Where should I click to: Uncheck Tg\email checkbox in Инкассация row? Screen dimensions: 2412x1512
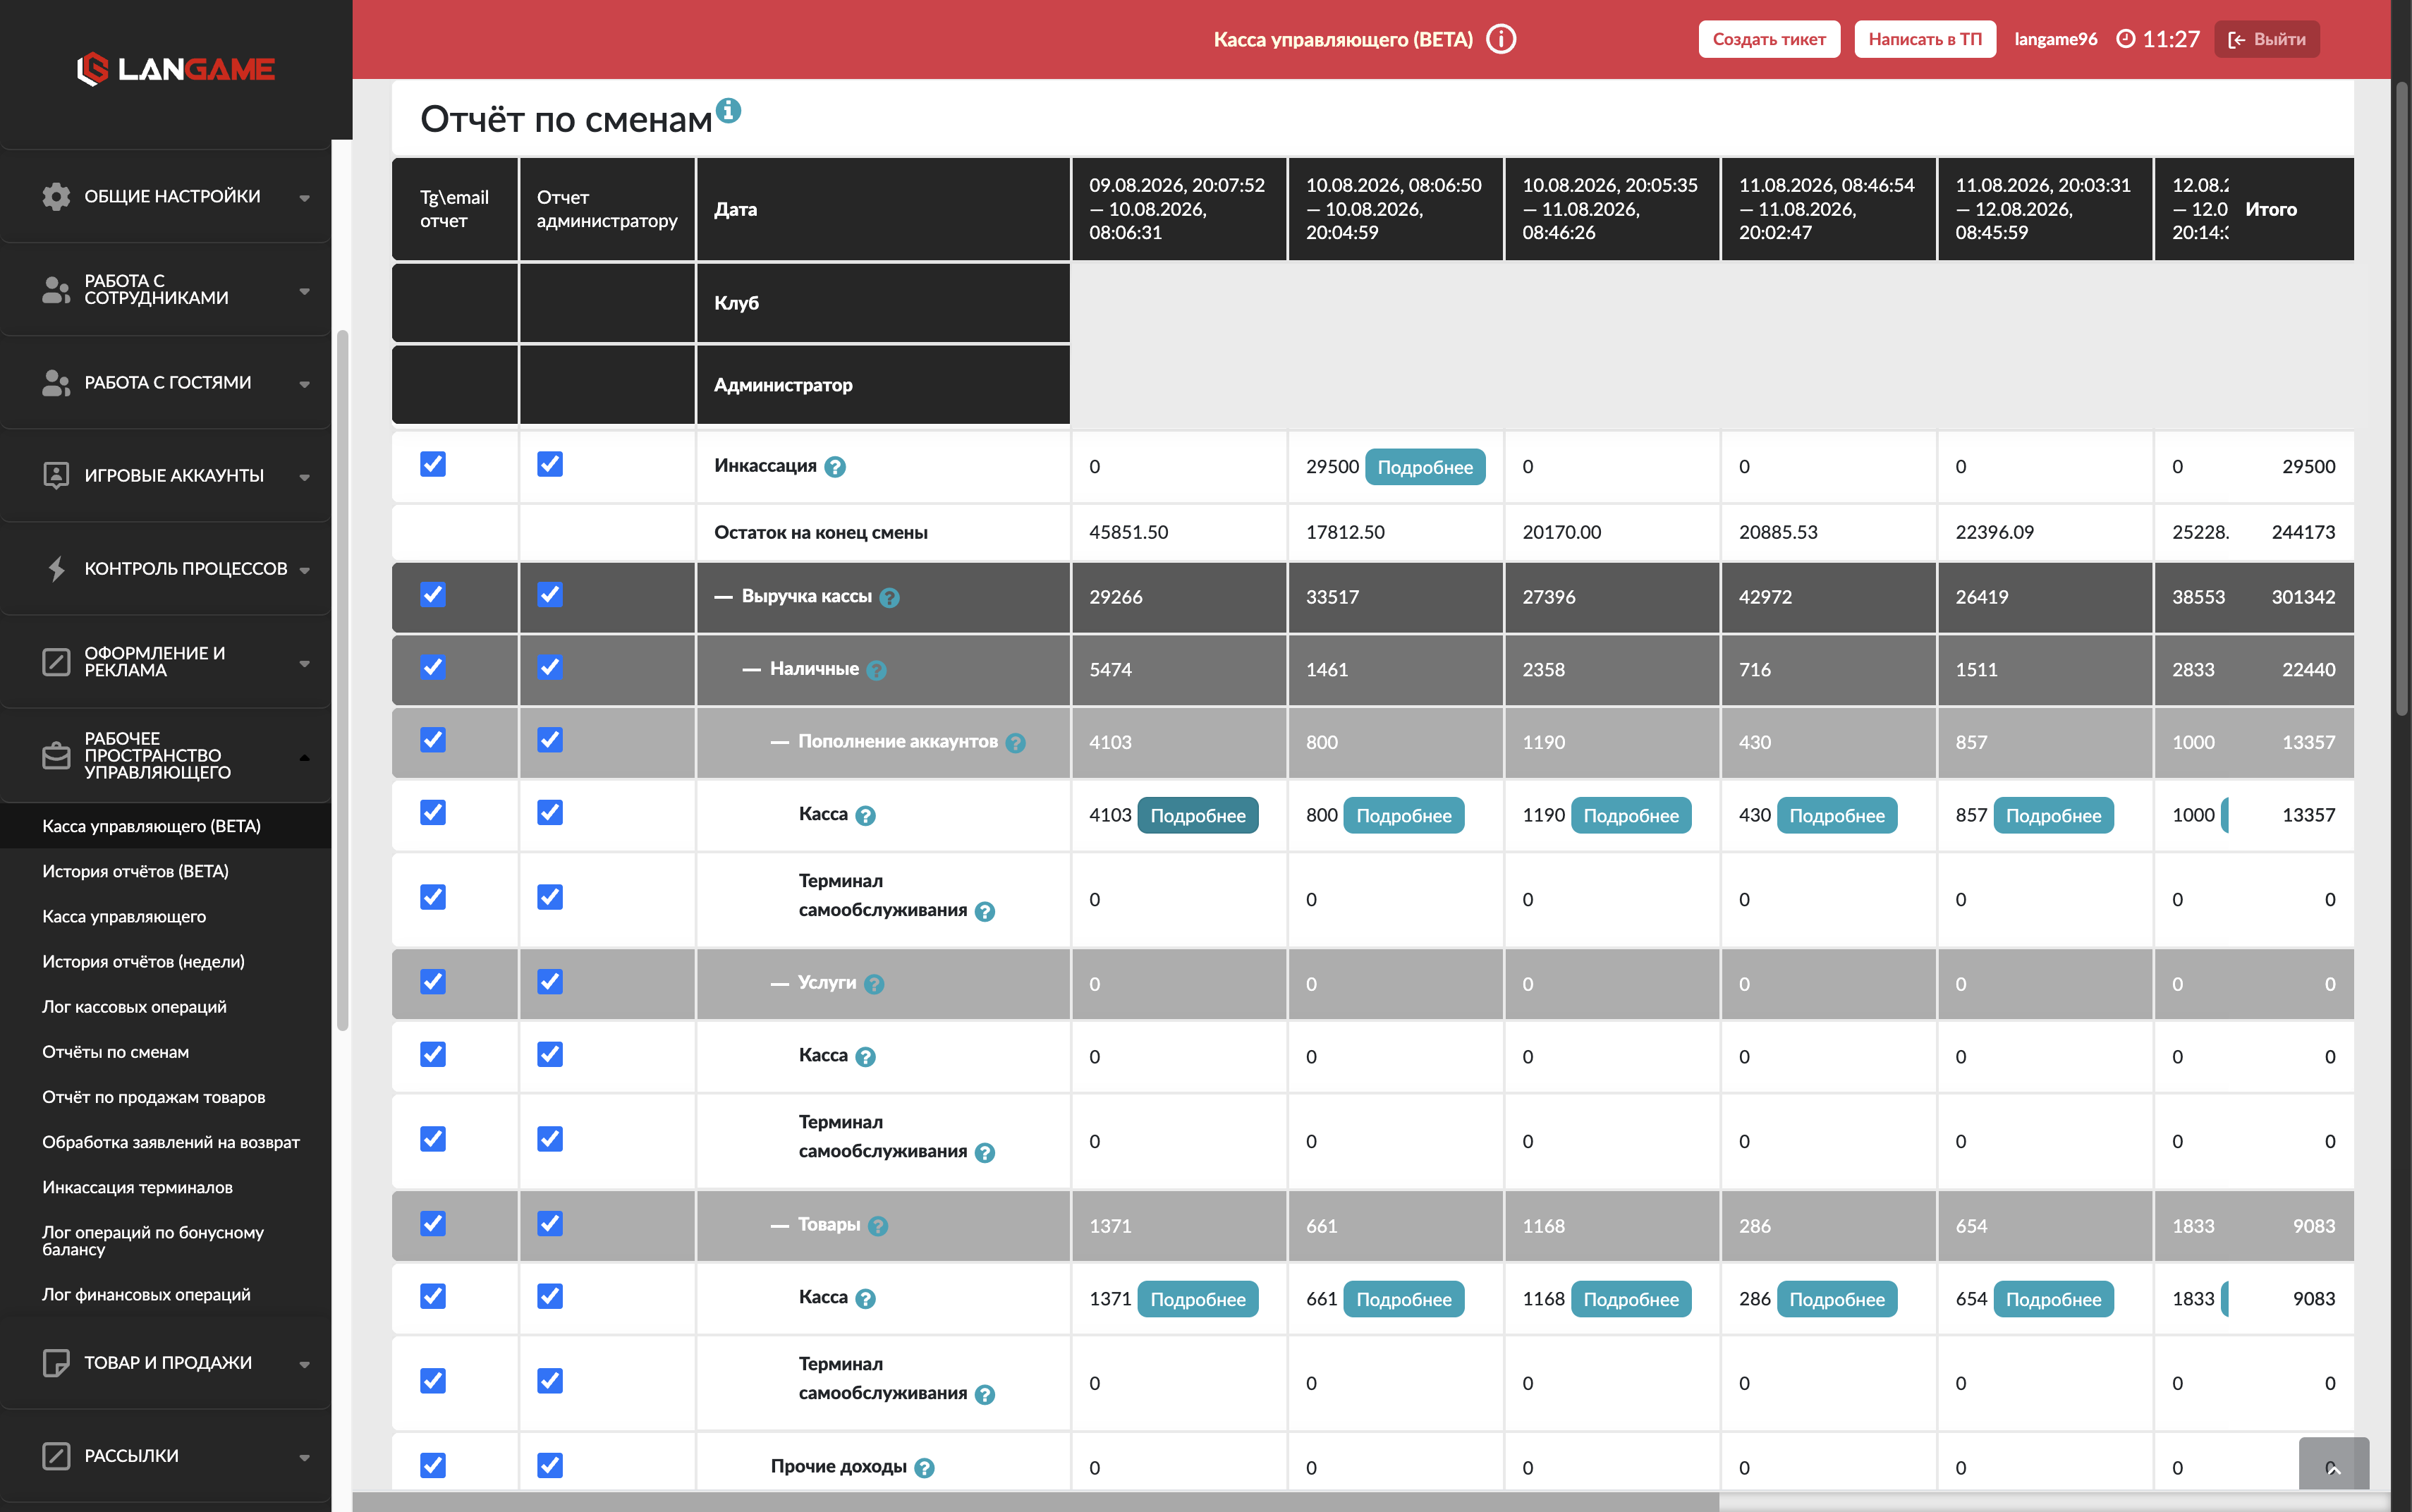pyautogui.click(x=433, y=464)
